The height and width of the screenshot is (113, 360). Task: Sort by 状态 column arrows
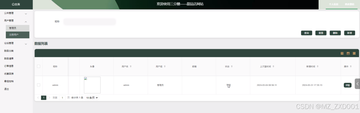(x=232, y=66)
